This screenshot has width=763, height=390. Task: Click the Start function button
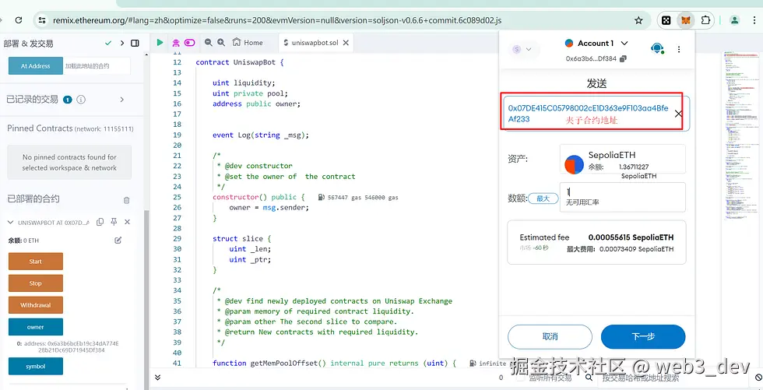[36, 261]
